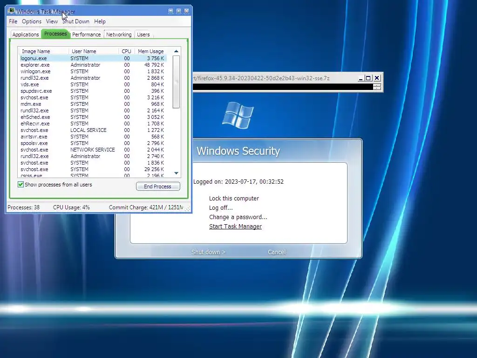Image resolution: width=477 pixels, height=358 pixels.
Task: Select svchost.exe using 1 836 K
Action: (x=93, y=163)
